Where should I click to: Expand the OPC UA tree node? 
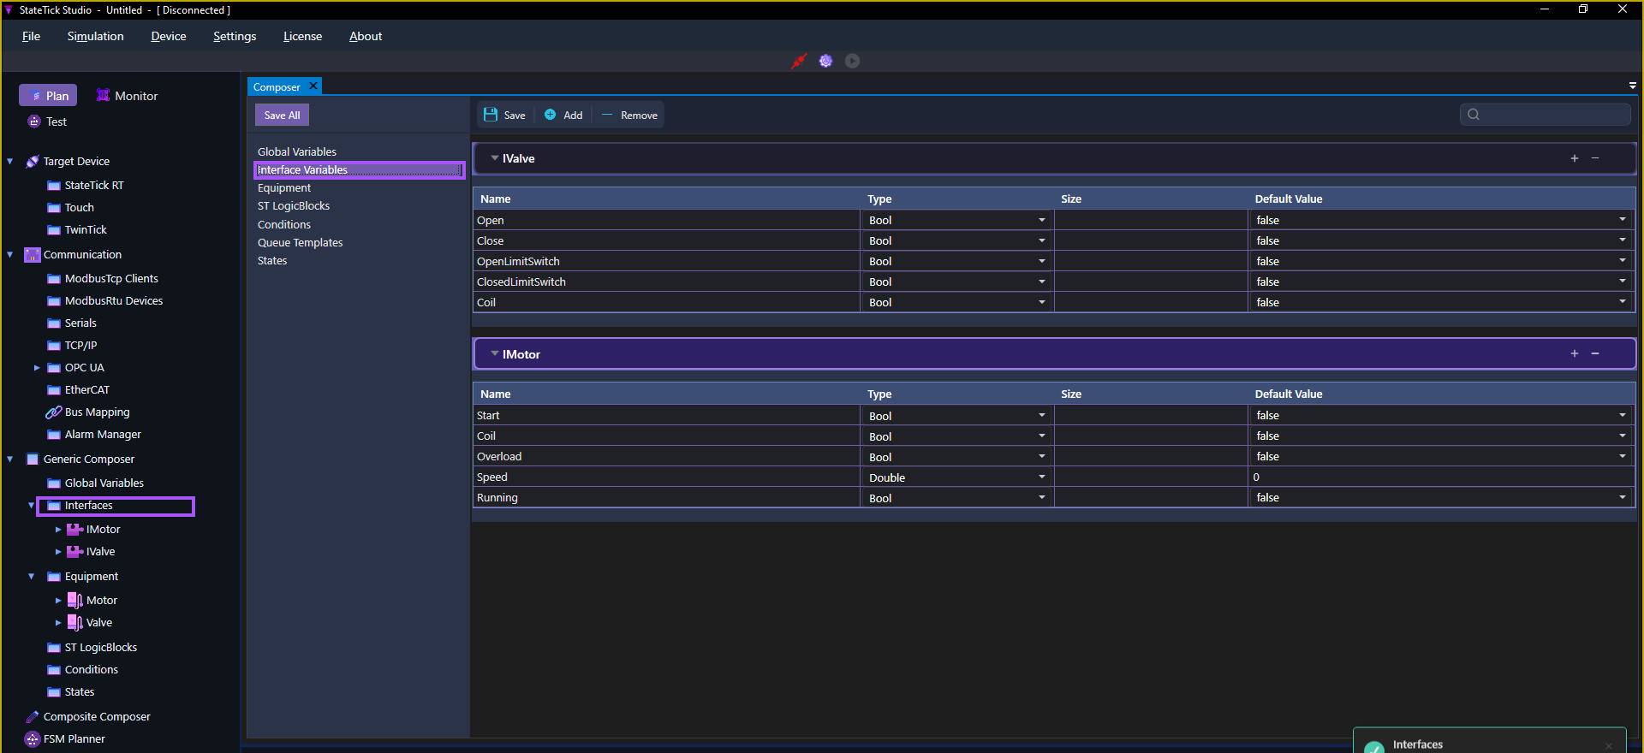37,368
